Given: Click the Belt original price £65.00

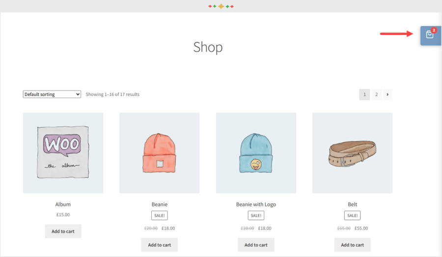Looking at the screenshot, I should click(x=344, y=228).
